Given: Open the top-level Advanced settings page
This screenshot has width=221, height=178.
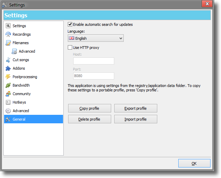Looking at the screenshot, I should [x=21, y=111].
